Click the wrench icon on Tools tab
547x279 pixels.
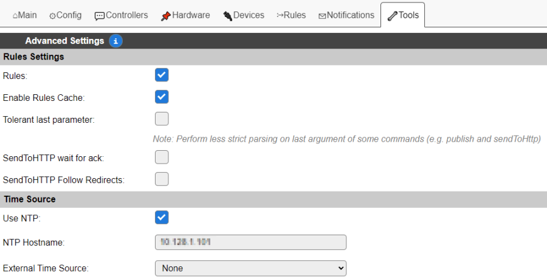coord(392,16)
